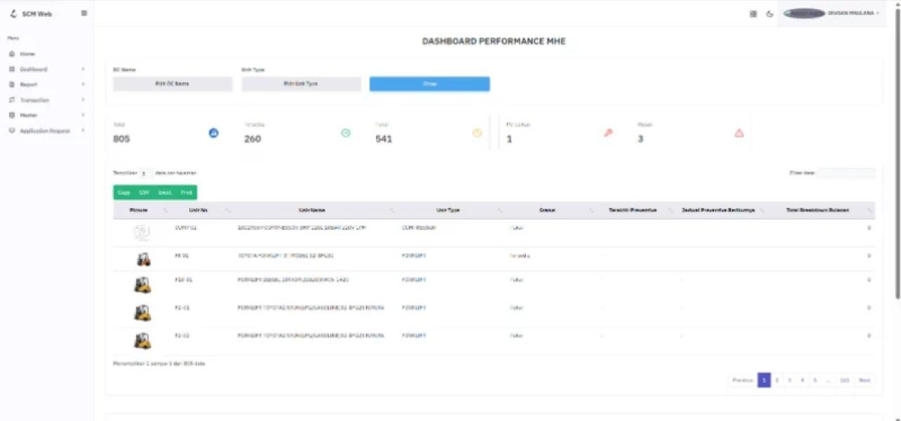Click the red wrench icon on card
The image size is (901, 421).
pos(608,133)
